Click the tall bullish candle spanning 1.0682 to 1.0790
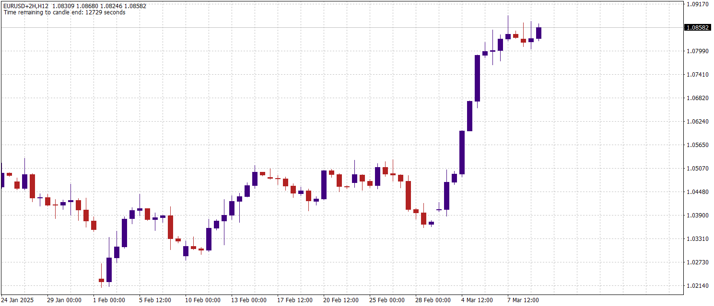This screenshot has height=306, width=714. [477, 78]
